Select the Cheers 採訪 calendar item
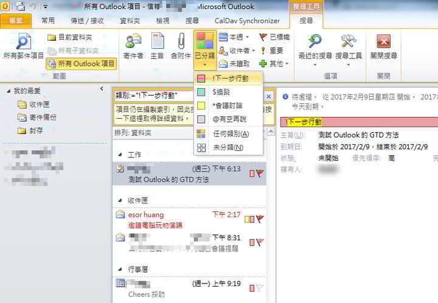The image size is (438, 303). (x=189, y=289)
